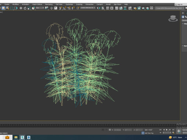The height and width of the screenshot is (140, 187).
Task: Open Autodesk A360 gallery icon
Action: 152,8
